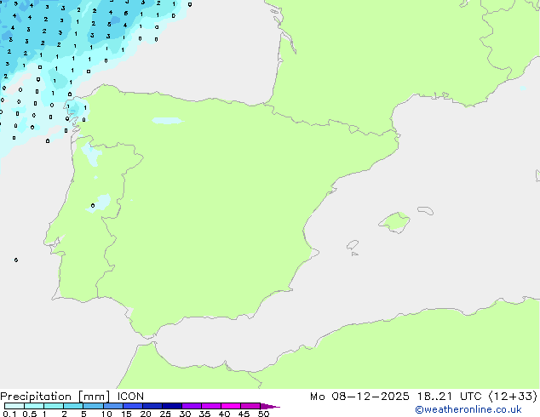540x417 pixels.
Task: Click the '0' value marker over central Portugal
Action: click(x=93, y=206)
